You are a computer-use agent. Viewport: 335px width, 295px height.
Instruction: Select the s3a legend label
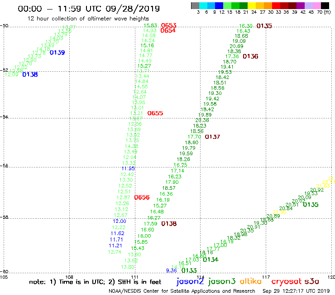(x=312, y=281)
